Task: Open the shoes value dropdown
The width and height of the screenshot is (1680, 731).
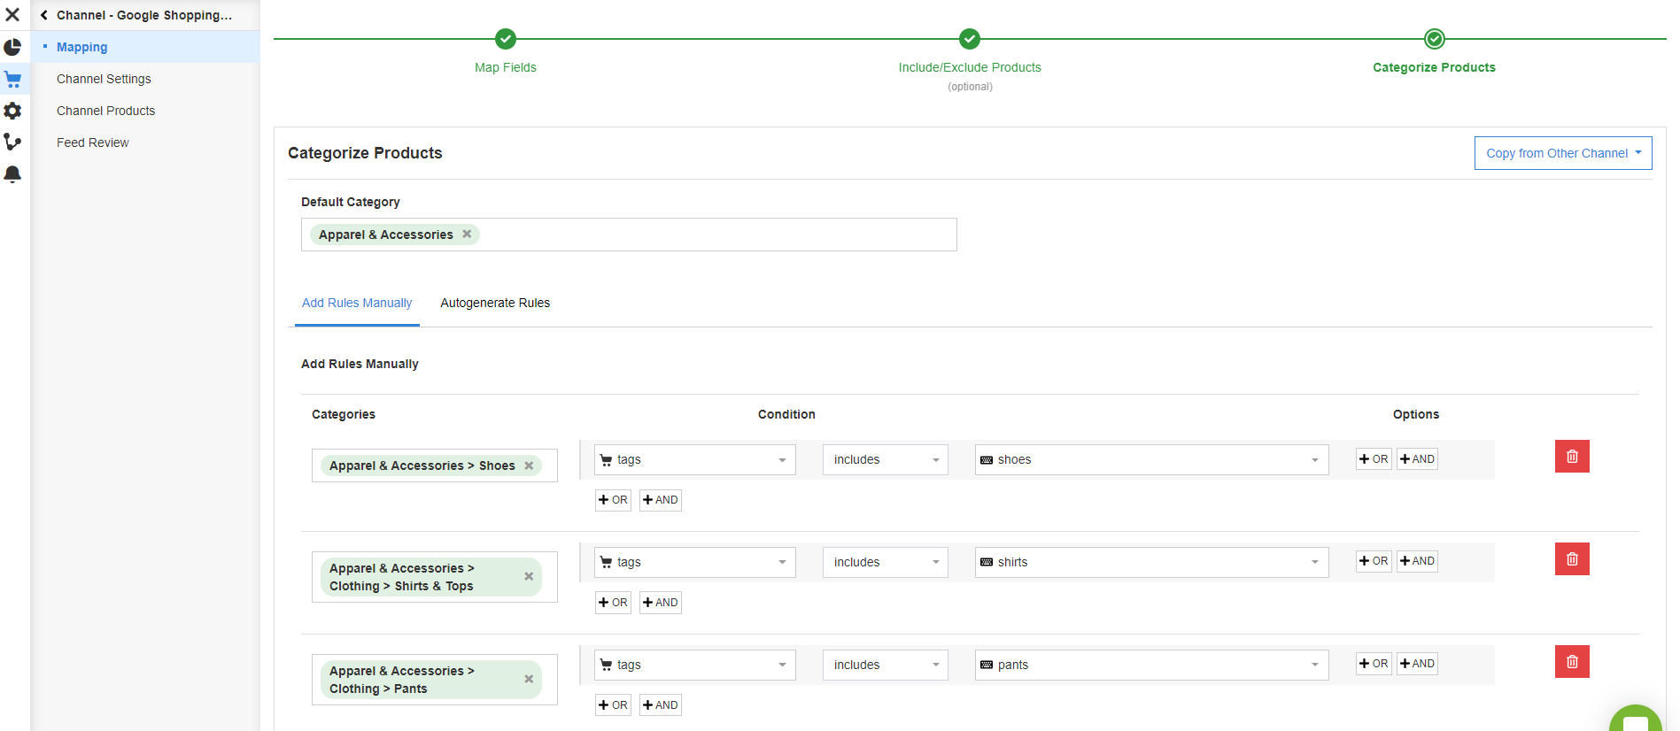Action: click(1152, 459)
